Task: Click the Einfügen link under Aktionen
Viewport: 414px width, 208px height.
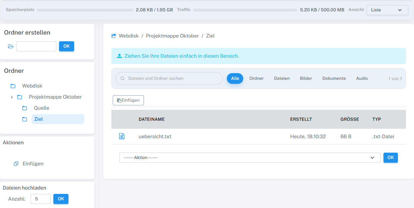Action: (x=33, y=164)
